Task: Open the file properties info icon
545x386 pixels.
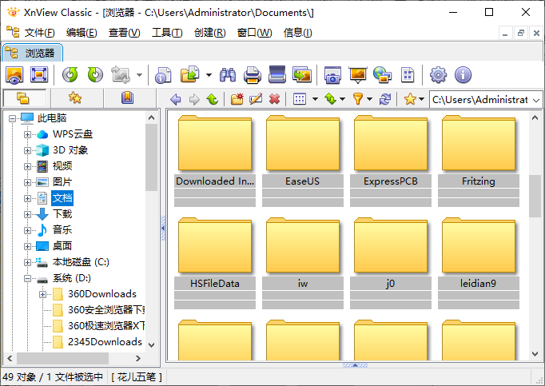Action: [x=163, y=75]
